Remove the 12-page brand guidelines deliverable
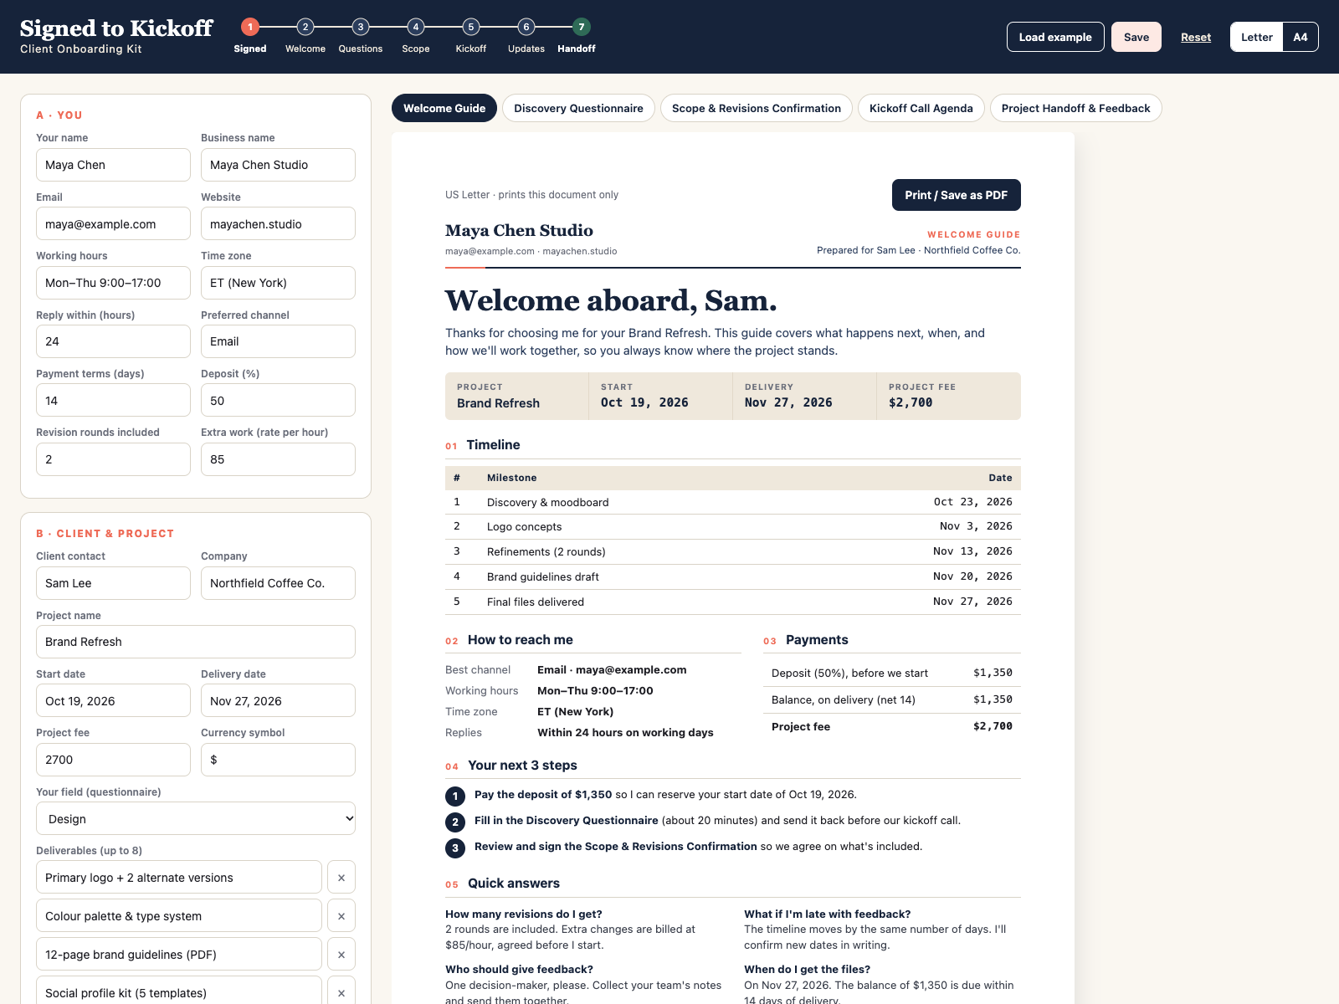The height and width of the screenshot is (1004, 1339). tap(341, 955)
